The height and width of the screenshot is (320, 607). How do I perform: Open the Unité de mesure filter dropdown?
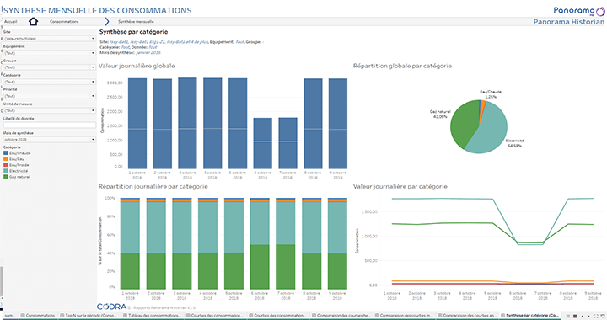pos(49,110)
